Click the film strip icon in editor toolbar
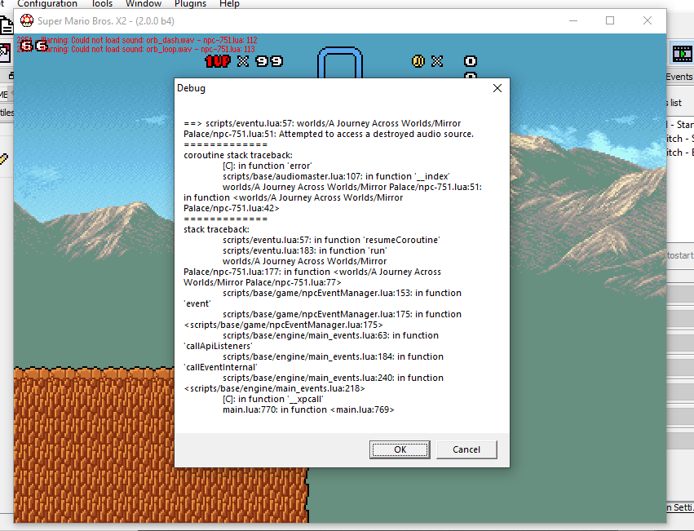694x531 pixels. 682,54
